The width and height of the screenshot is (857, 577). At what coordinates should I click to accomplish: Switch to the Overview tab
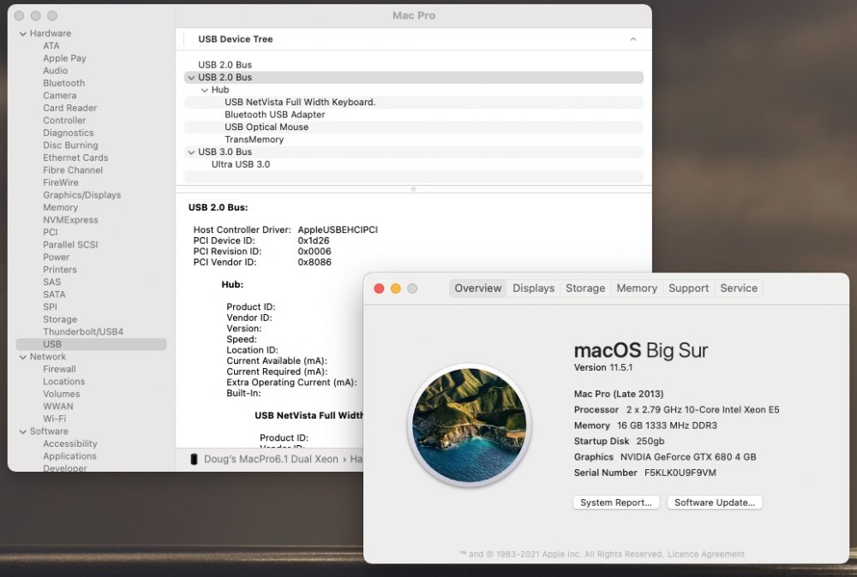click(477, 288)
